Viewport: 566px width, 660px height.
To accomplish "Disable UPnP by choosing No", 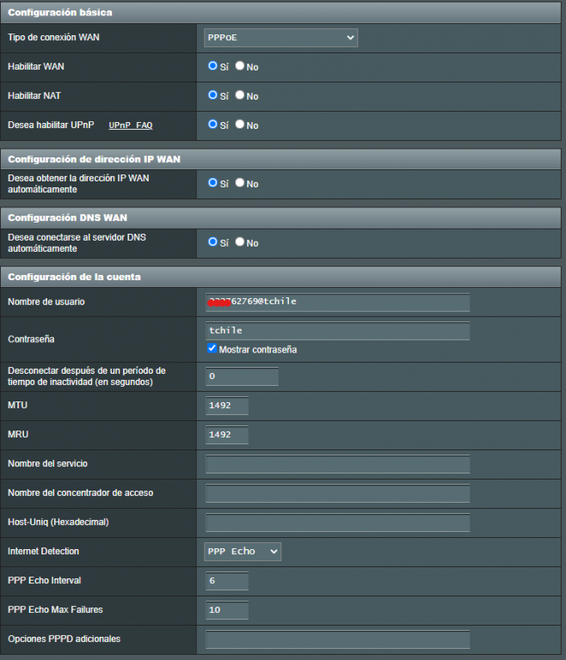I will [240, 125].
